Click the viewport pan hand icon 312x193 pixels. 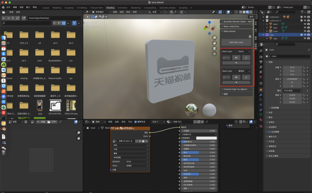[214, 43]
